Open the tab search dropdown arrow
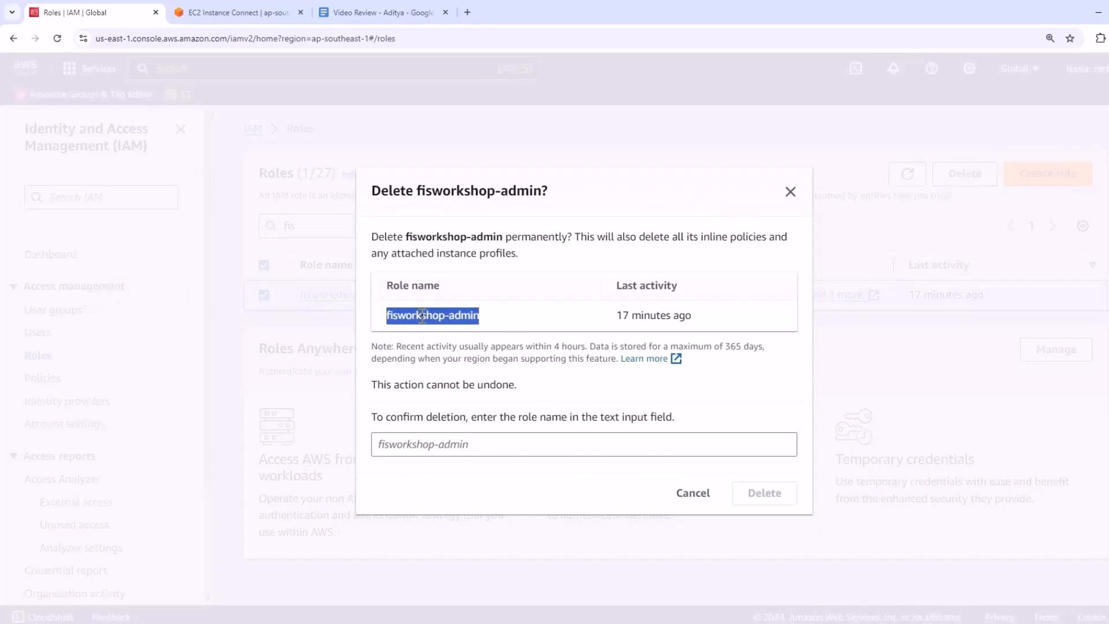Screen dimensions: 1109x624 pos(12,12)
